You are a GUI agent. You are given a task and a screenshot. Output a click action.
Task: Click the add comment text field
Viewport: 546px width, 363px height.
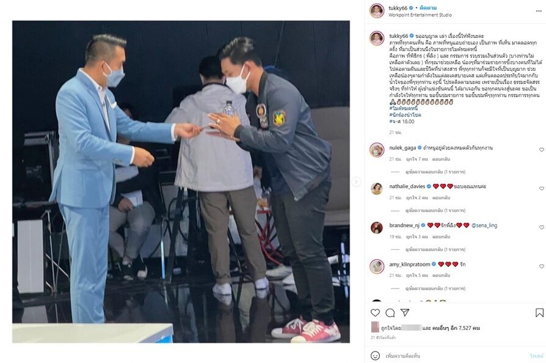pyautogui.click(x=455, y=356)
